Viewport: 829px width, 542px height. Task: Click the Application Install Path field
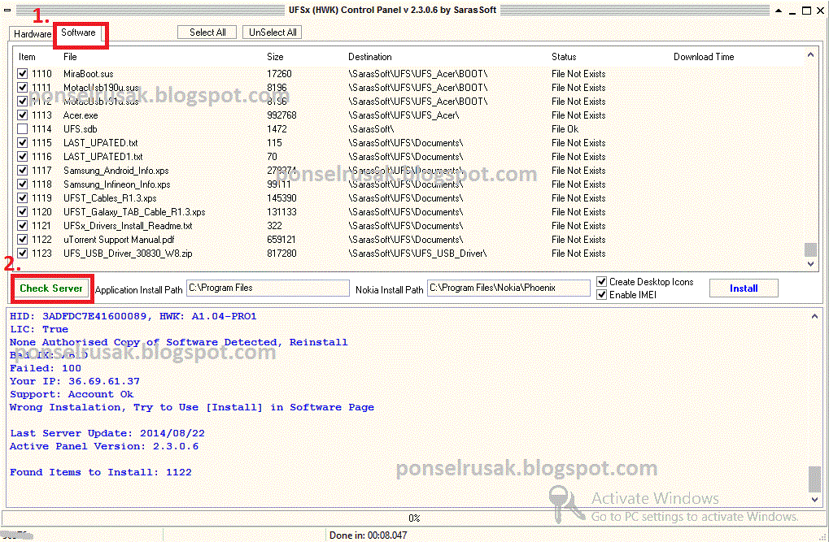268,288
